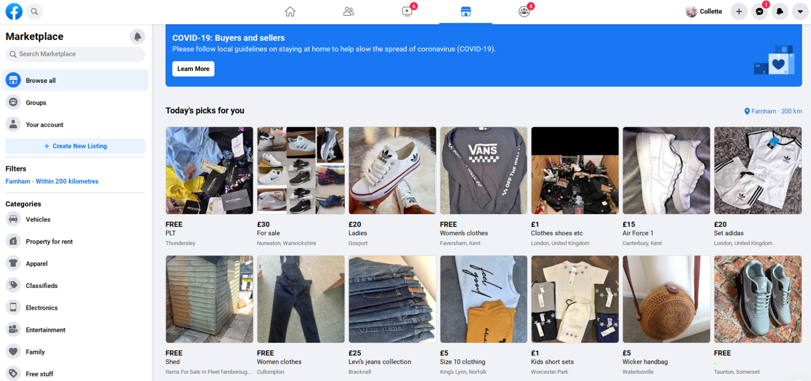Screen dimensions: 811x381
Task: Open the Groups tab icon in top bar
Action: point(524,11)
